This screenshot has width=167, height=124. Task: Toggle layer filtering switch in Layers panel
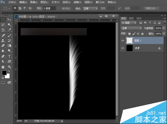tap(165, 23)
